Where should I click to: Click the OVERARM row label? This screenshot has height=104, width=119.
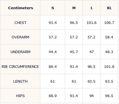[21, 37]
